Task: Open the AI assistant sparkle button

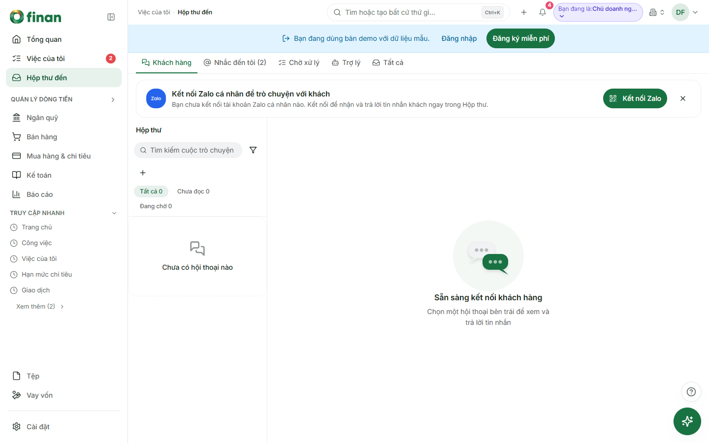Action: pos(687,421)
